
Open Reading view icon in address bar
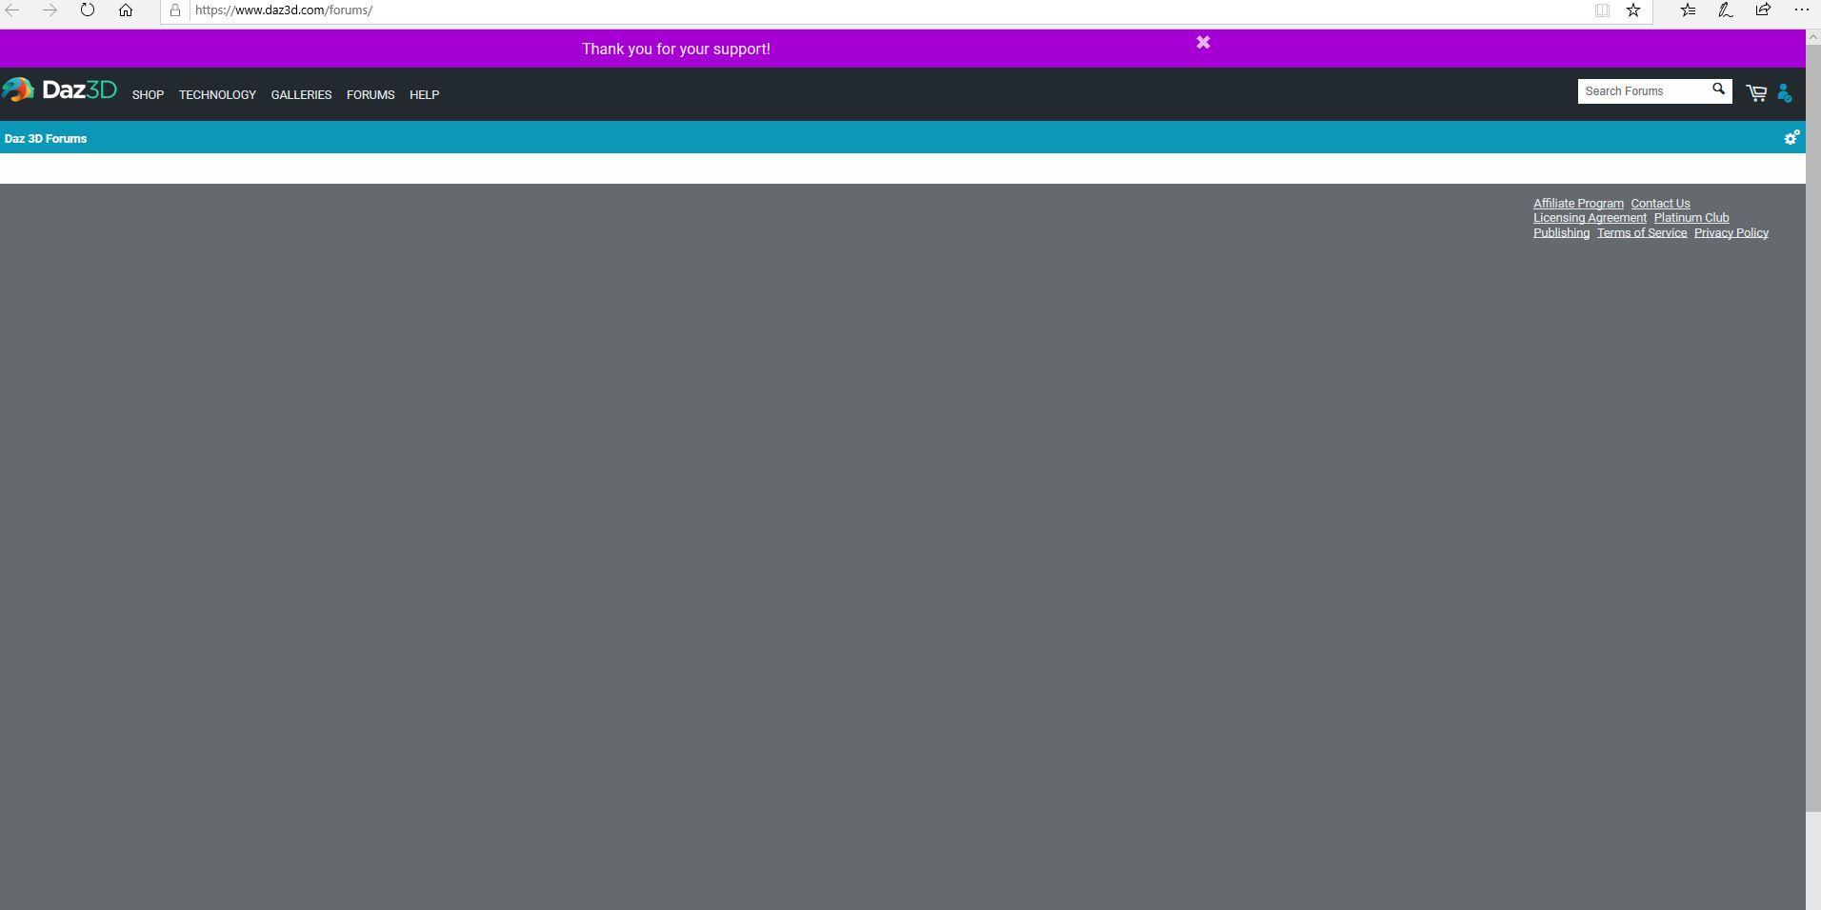click(1602, 10)
